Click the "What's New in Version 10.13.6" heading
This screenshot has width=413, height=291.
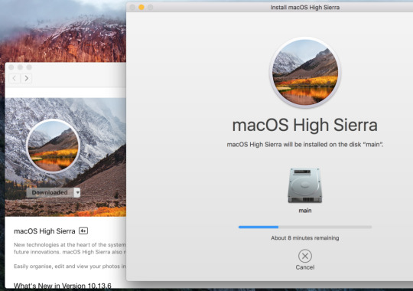pos(63,286)
